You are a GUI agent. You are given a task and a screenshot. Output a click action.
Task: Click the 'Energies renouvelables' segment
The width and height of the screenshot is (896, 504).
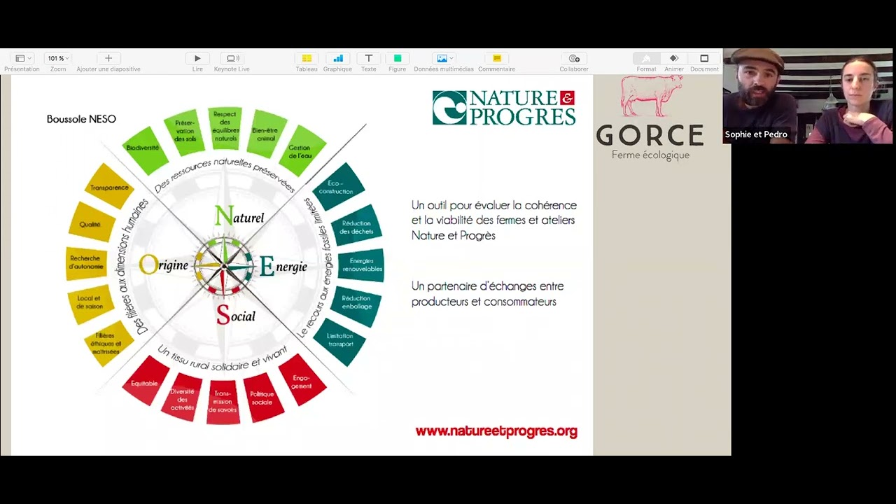(362, 265)
